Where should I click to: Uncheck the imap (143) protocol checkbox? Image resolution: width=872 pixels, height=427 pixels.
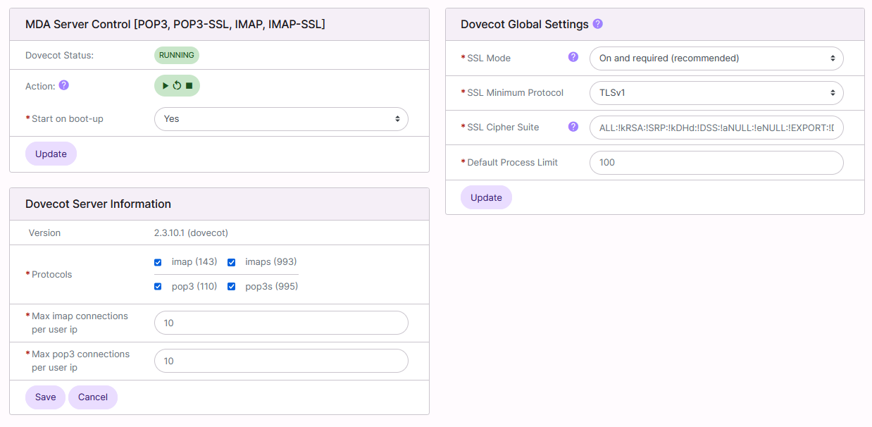[158, 262]
